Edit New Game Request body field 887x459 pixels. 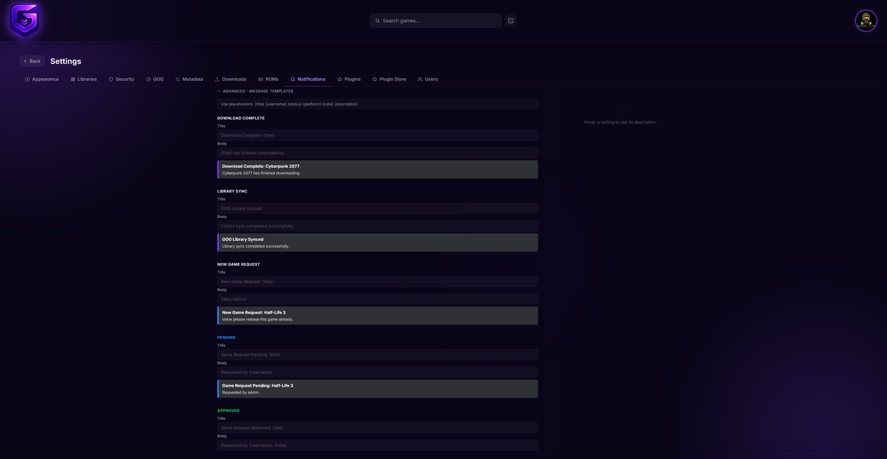coord(378,299)
